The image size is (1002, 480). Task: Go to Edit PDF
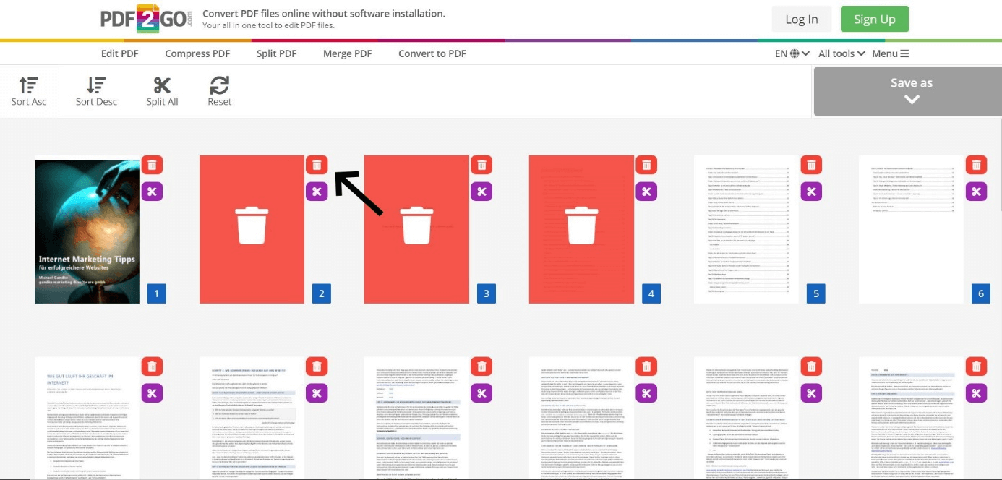click(x=119, y=53)
